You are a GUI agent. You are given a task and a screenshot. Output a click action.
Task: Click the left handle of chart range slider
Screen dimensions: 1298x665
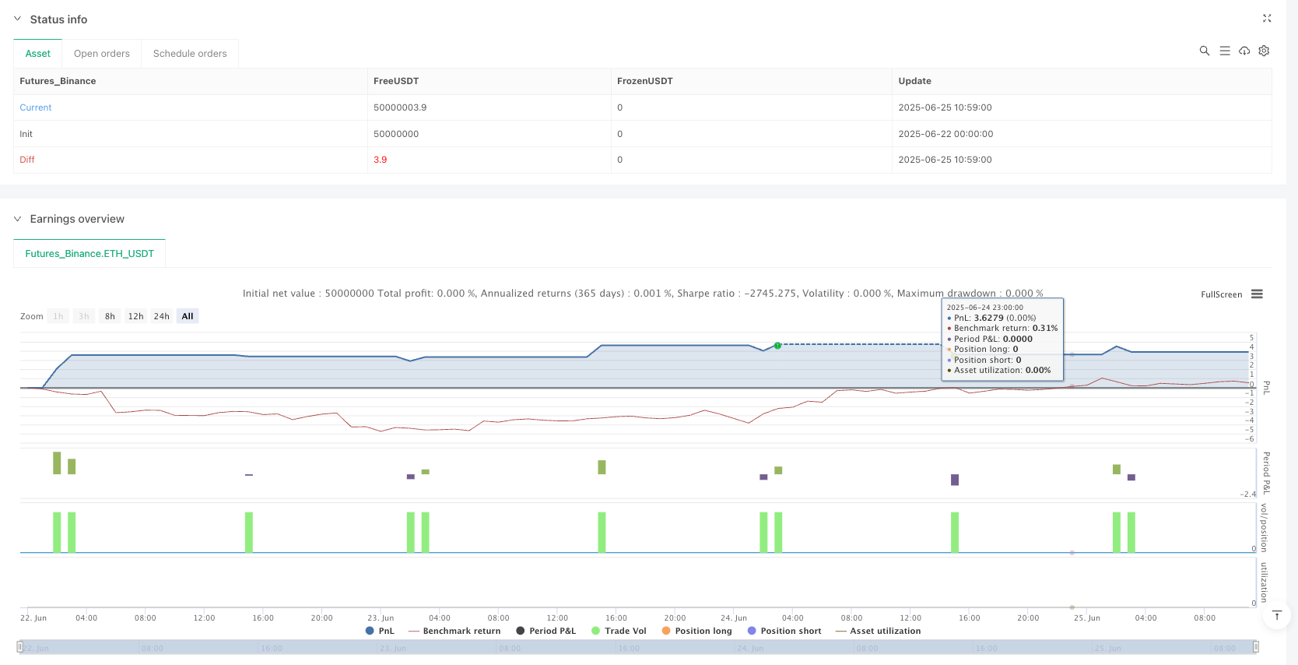tap(20, 646)
